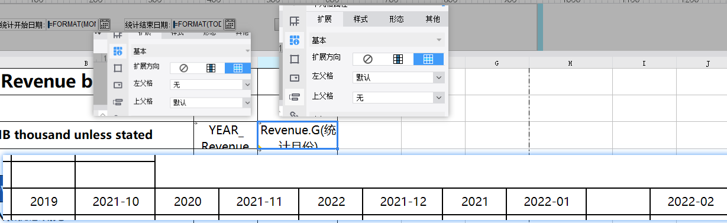Open floating element square icon in right panel
The width and height of the screenshot is (727, 223).
click(x=294, y=59)
